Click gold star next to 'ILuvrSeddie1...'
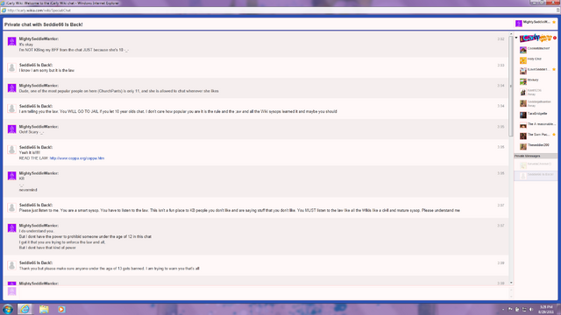The image size is (561, 315). pyautogui.click(x=554, y=69)
